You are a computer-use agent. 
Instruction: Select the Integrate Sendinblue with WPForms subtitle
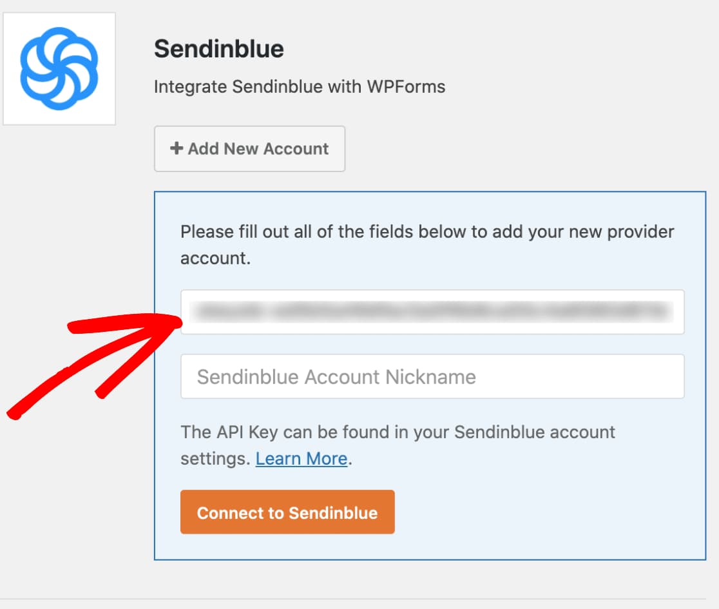coord(298,86)
